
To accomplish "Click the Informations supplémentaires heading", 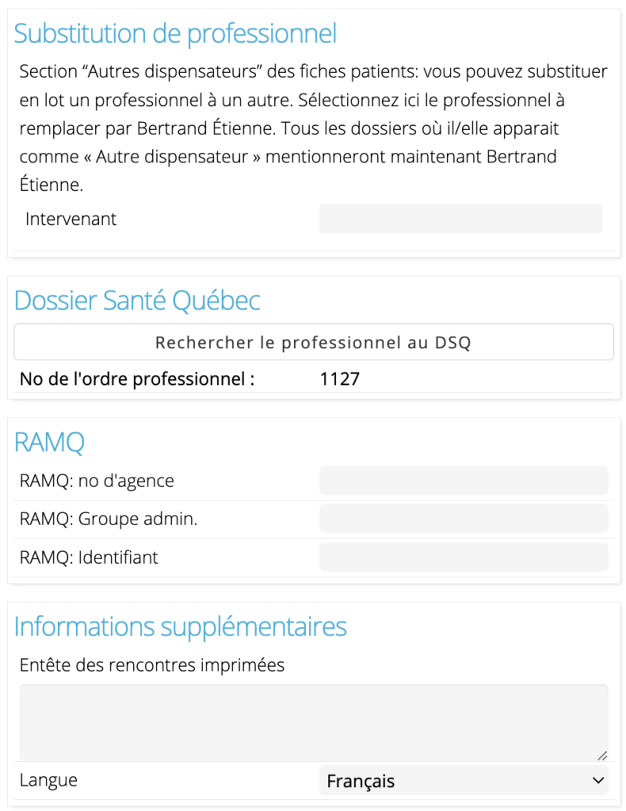I will point(180,626).
